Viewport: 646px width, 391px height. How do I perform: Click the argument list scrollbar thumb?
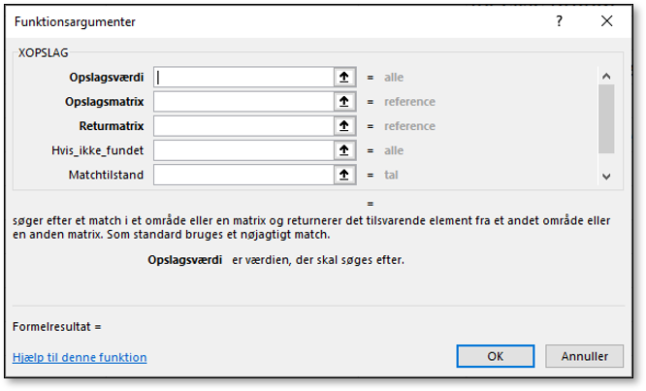coord(606,118)
